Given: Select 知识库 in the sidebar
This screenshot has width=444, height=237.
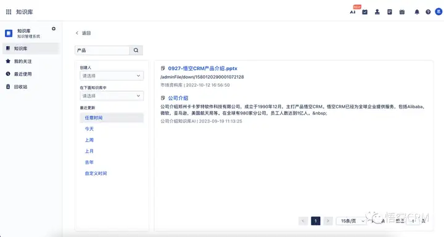Looking at the screenshot, I should [x=31, y=49].
